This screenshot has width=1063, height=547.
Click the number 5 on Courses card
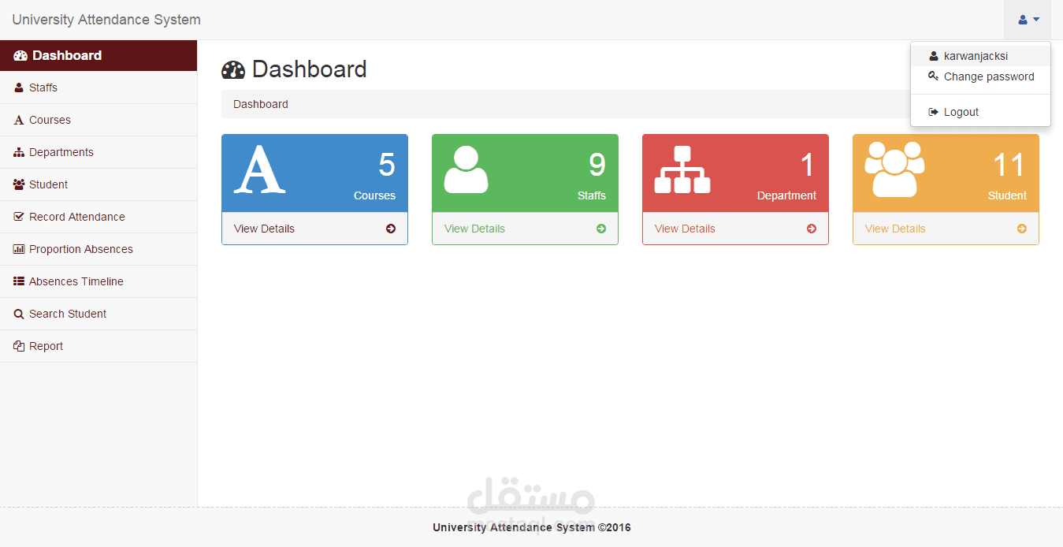coord(387,165)
